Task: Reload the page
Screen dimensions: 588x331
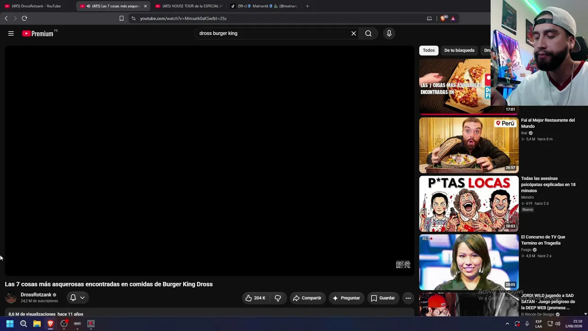Action: (x=24, y=18)
